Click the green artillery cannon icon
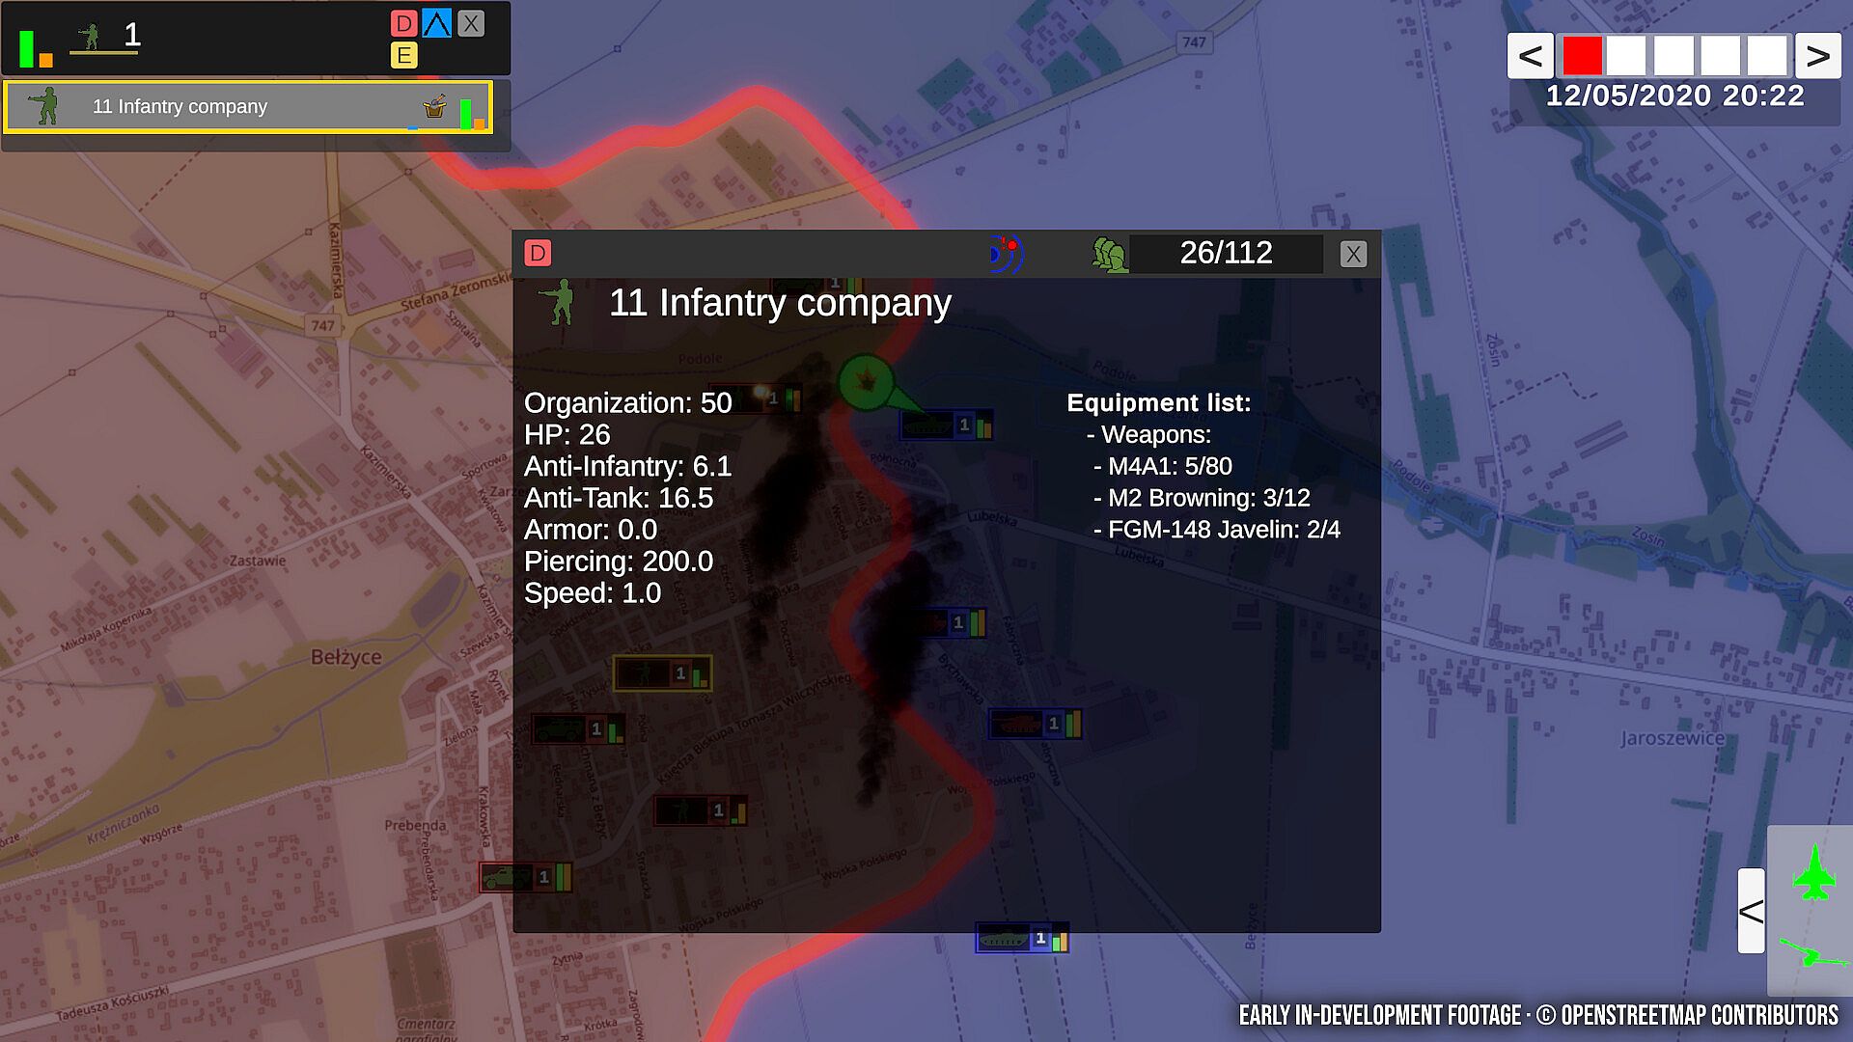 tap(1812, 953)
